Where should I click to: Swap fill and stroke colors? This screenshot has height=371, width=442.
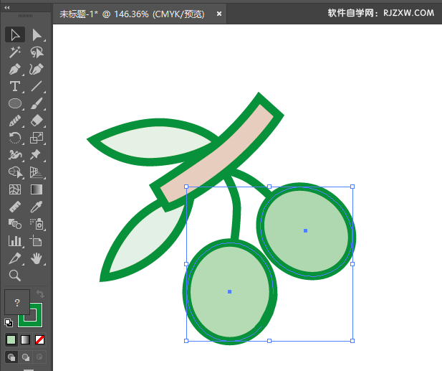tap(40, 294)
